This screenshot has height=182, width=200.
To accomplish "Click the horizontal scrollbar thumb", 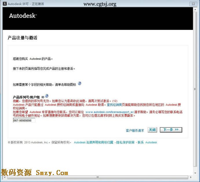I will coord(98,177).
